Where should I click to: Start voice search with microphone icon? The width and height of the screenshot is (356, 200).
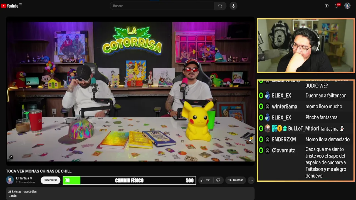[233, 6]
